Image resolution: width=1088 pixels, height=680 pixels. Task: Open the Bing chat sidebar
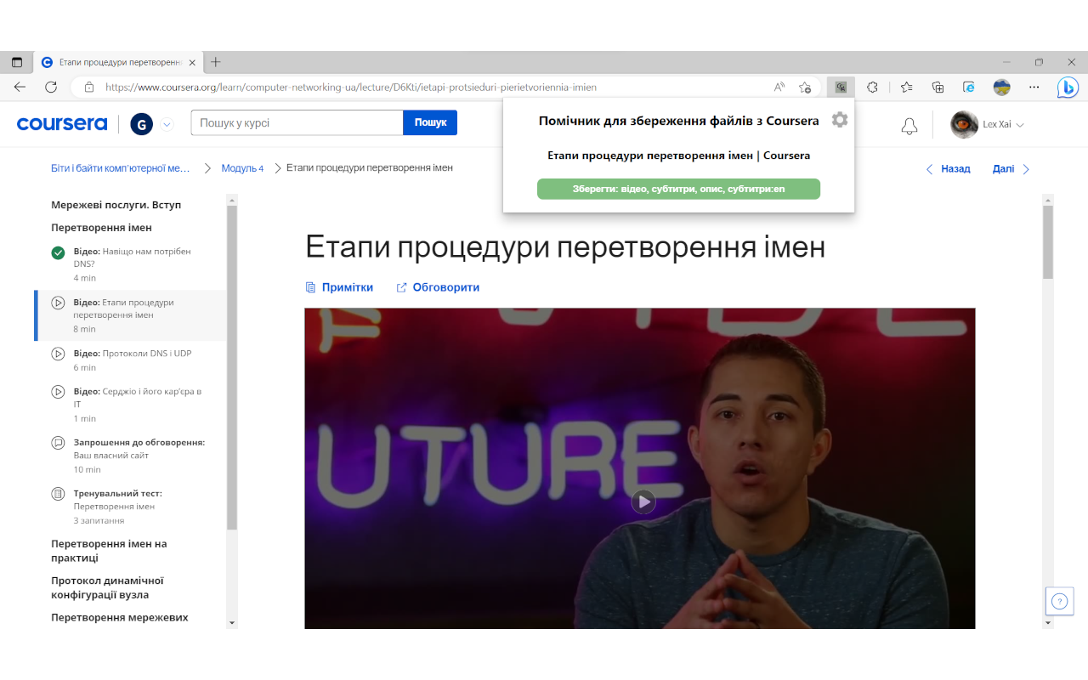click(x=1068, y=87)
